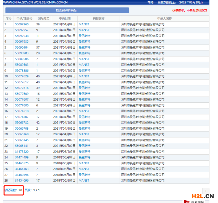Screen dimensions: 218x203
Task: Open registration number 55066732
Action: pyautogui.click(x=22, y=123)
